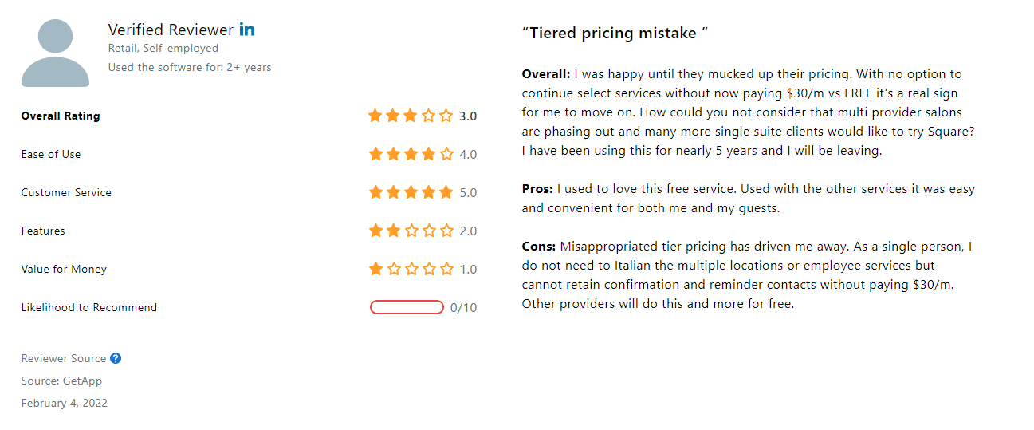Click the LinkedIn icon beside Verified Reviewer
This screenshot has height=430, width=1034.
[247, 30]
